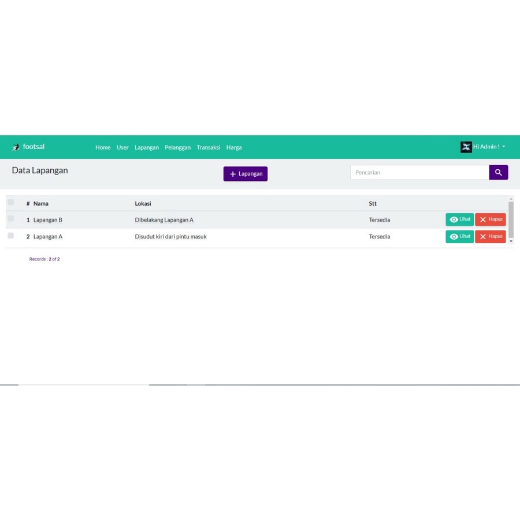
Task: Click the table vertical scrollbar thumb
Action: (511, 220)
